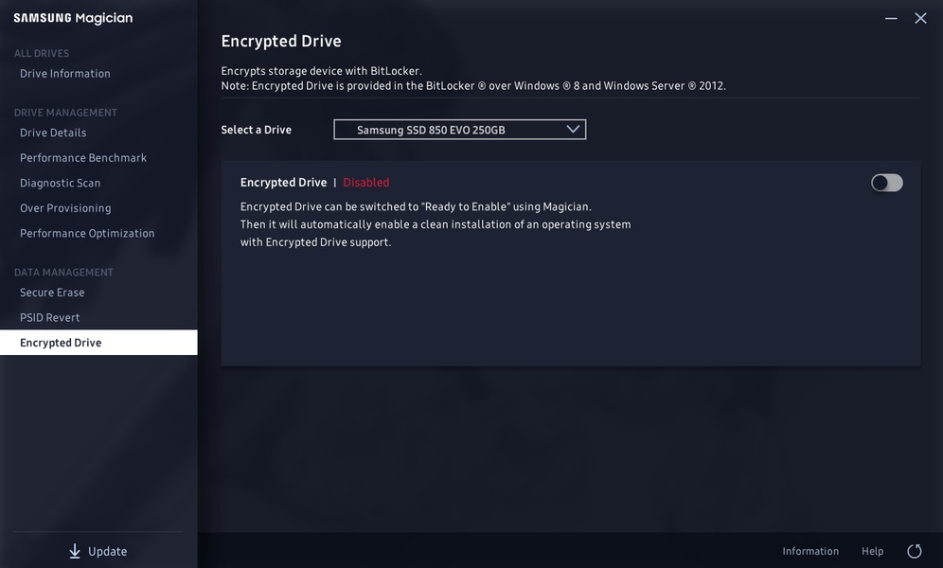Click the 'clean installation of an operating system' line
Screen dimensions: 943x568
[436, 224]
